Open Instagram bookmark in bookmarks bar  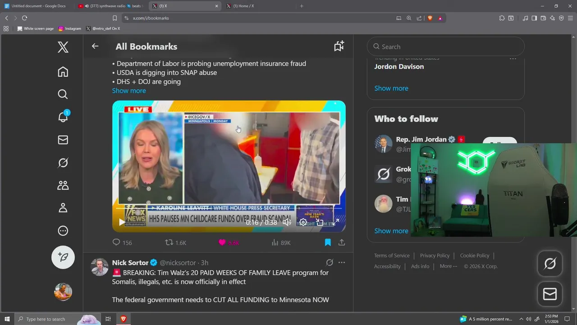[x=69, y=28]
